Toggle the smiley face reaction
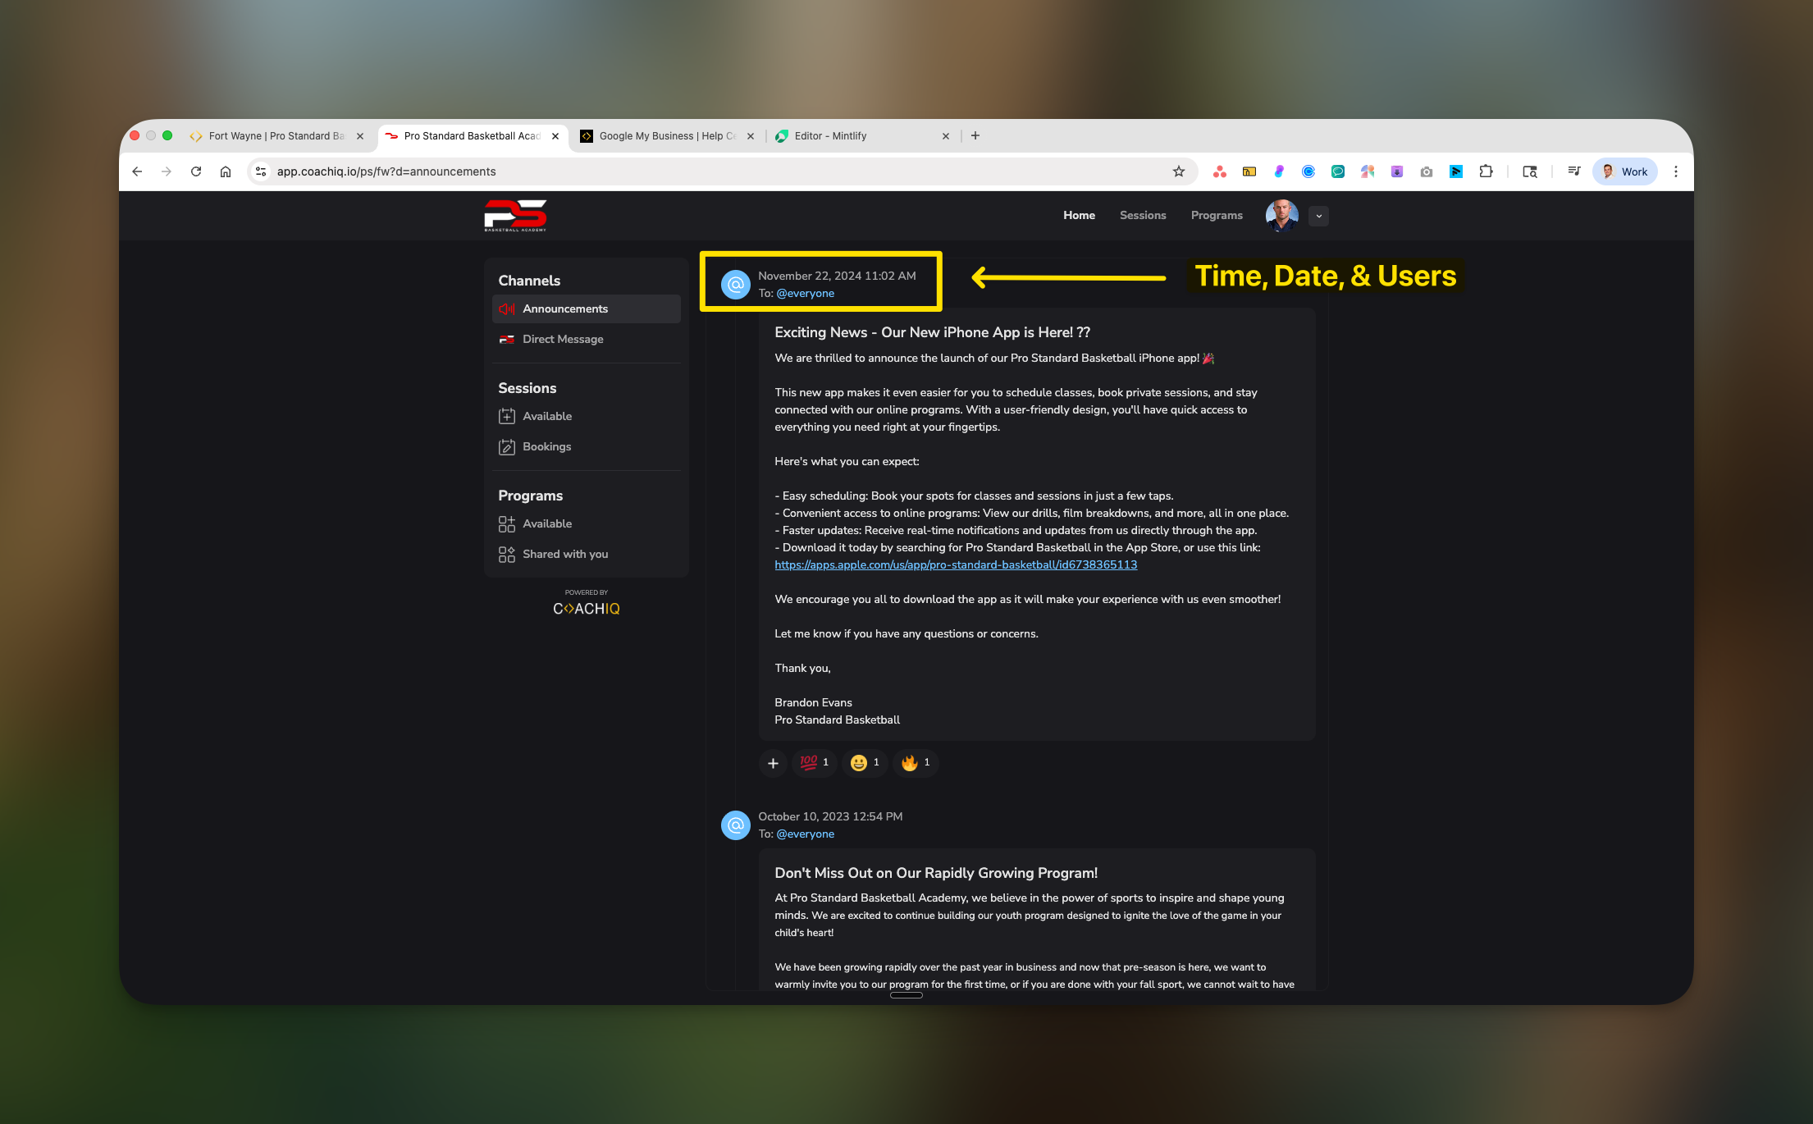Image resolution: width=1813 pixels, height=1124 pixels. click(864, 763)
